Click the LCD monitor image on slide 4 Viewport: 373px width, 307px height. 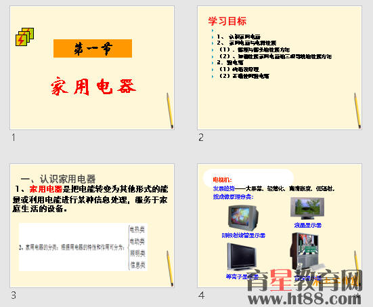307,209
